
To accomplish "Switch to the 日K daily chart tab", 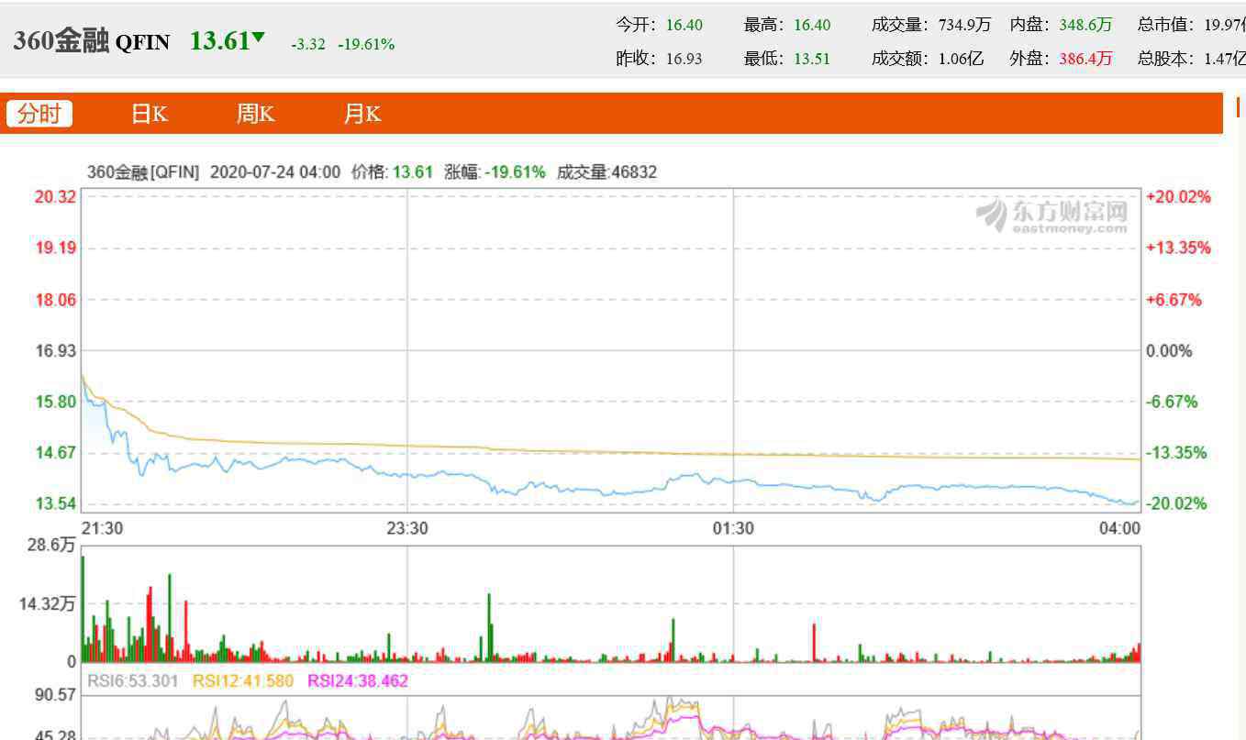I will point(150,114).
